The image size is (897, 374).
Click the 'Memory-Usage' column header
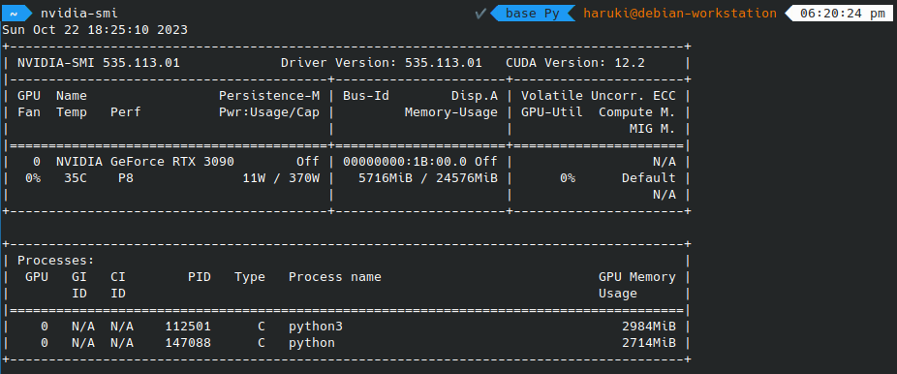point(450,112)
